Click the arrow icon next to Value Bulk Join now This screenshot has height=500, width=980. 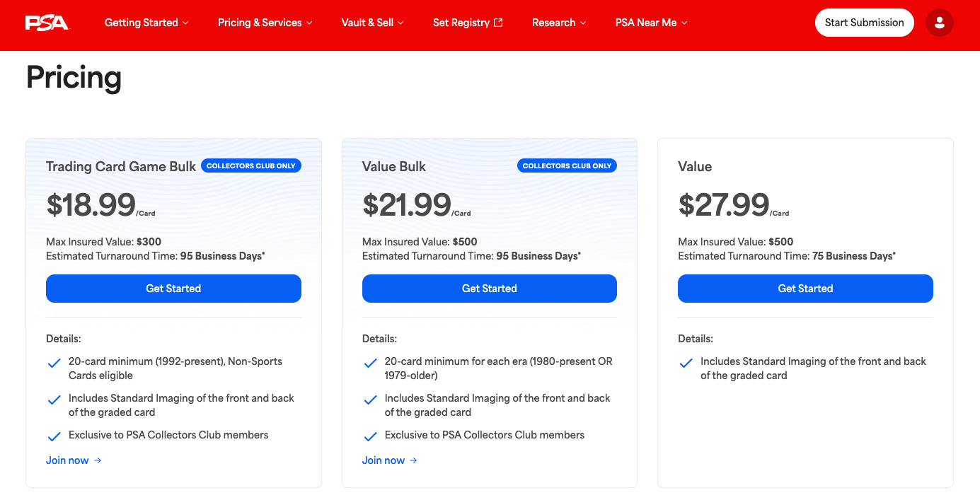click(x=413, y=460)
